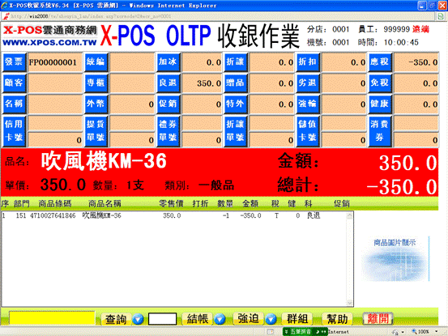Screen dimensions: 448x336
Task: Click the 贈品 gift button
Action: (235, 83)
